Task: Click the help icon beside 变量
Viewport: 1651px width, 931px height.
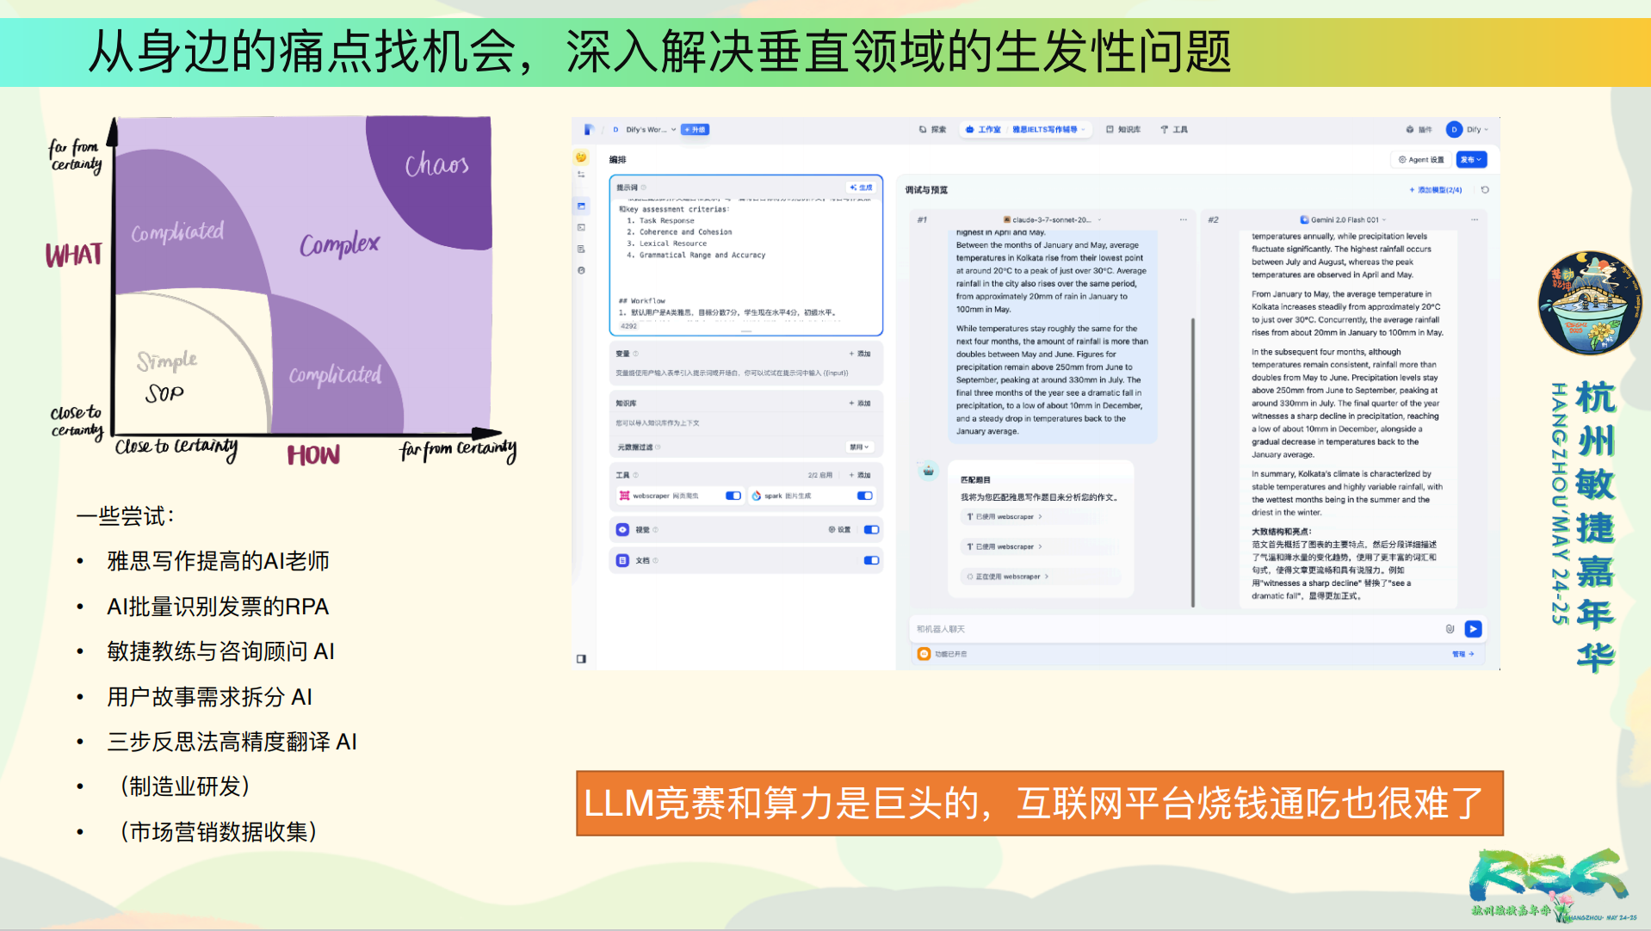Action: point(636,354)
